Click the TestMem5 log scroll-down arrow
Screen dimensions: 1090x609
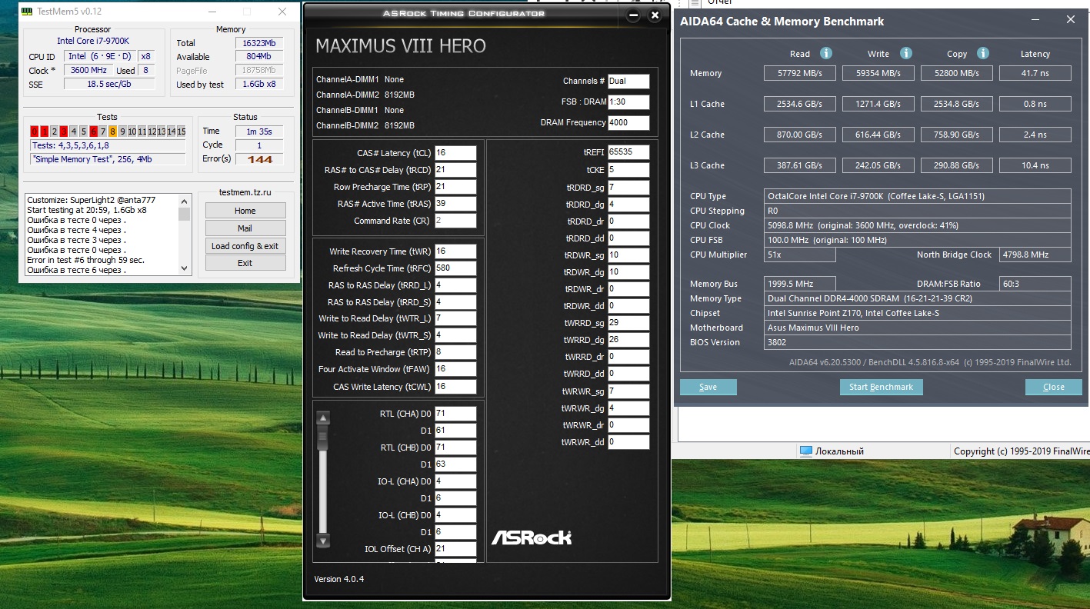click(185, 268)
